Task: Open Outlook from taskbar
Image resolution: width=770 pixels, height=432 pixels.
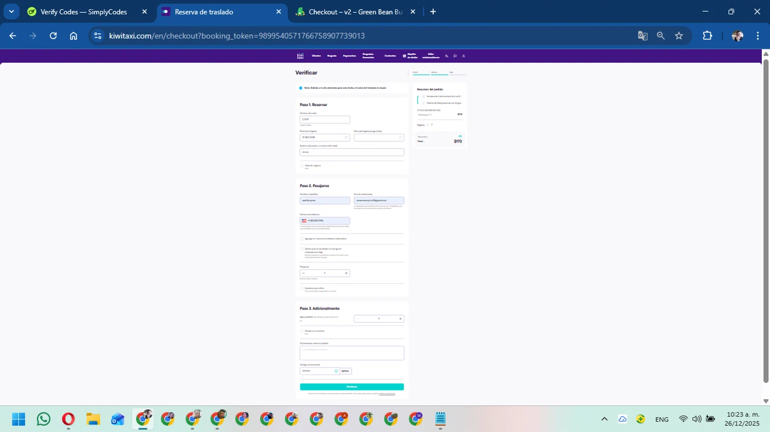Action: [118, 419]
